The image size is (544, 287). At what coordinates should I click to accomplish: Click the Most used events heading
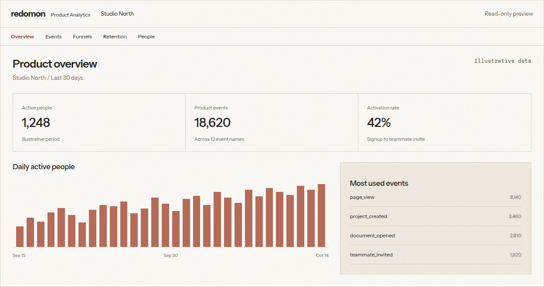[x=379, y=184]
